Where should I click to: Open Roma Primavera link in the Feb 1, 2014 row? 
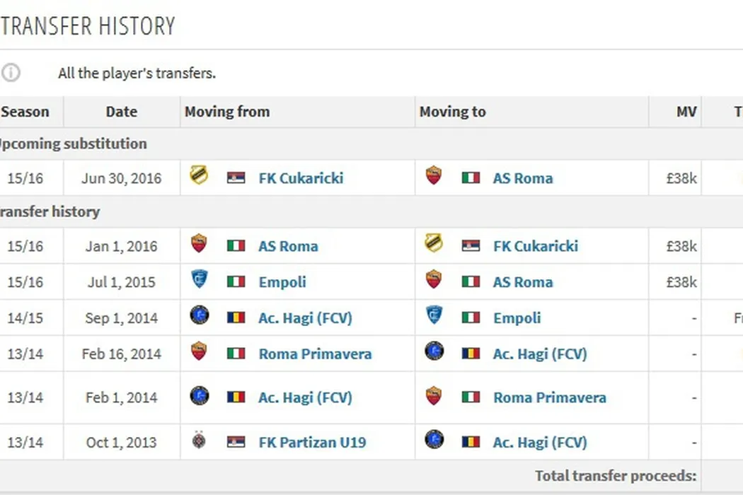click(549, 397)
